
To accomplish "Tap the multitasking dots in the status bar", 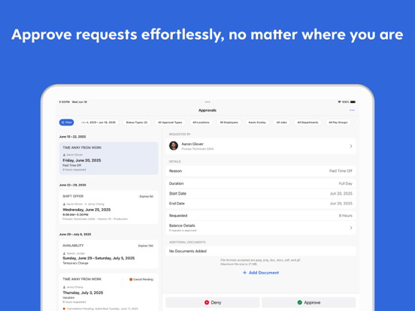I will click(x=207, y=102).
